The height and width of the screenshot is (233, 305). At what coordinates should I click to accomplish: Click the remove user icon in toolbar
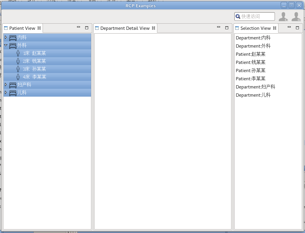click(x=296, y=17)
